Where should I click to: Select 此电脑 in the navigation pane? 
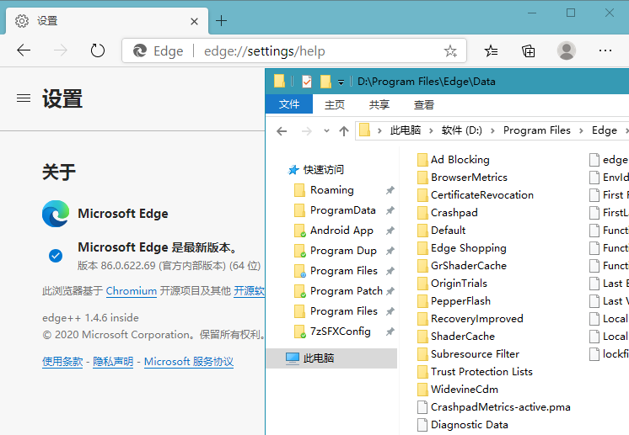pyautogui.click(x=331, y=358)
